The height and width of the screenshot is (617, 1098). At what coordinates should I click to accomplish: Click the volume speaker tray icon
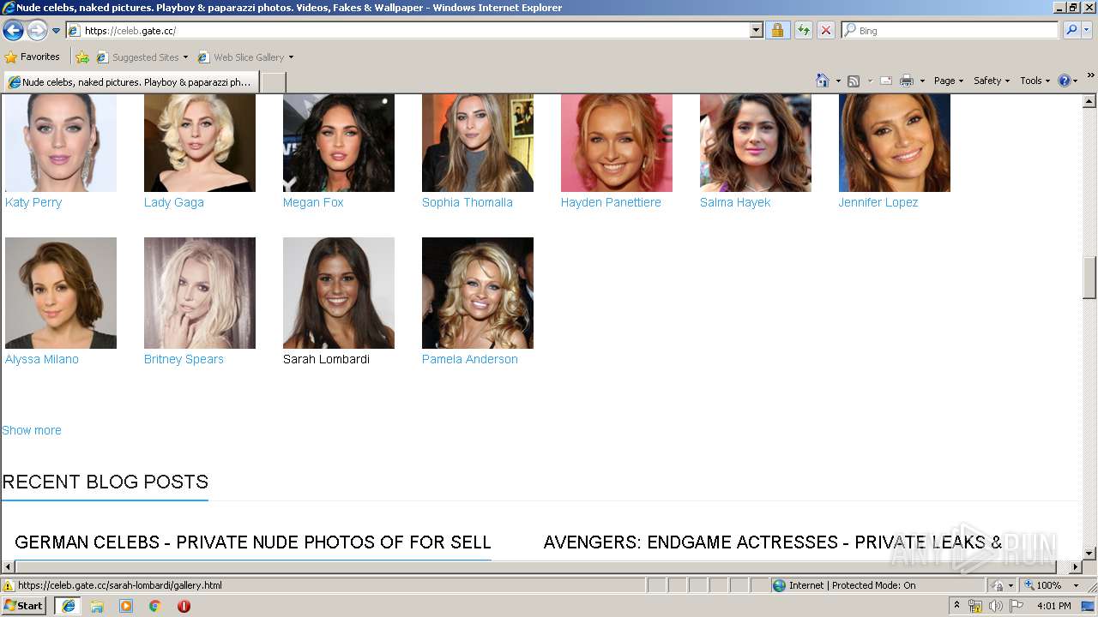996,606
